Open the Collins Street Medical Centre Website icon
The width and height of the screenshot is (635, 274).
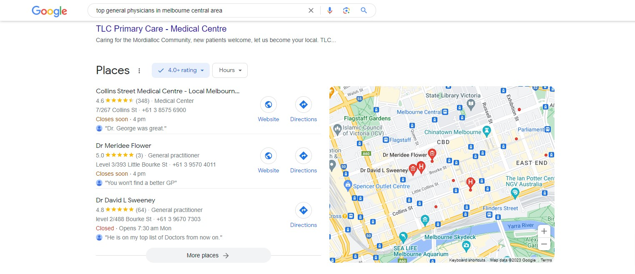[x=269, y=110]
